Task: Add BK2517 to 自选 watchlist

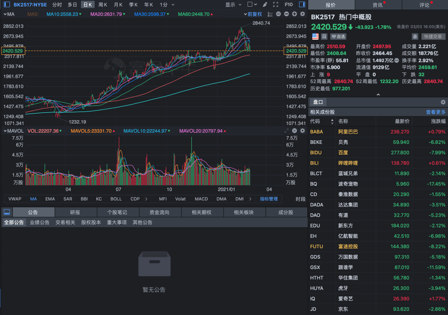Action: click(338, 36)
